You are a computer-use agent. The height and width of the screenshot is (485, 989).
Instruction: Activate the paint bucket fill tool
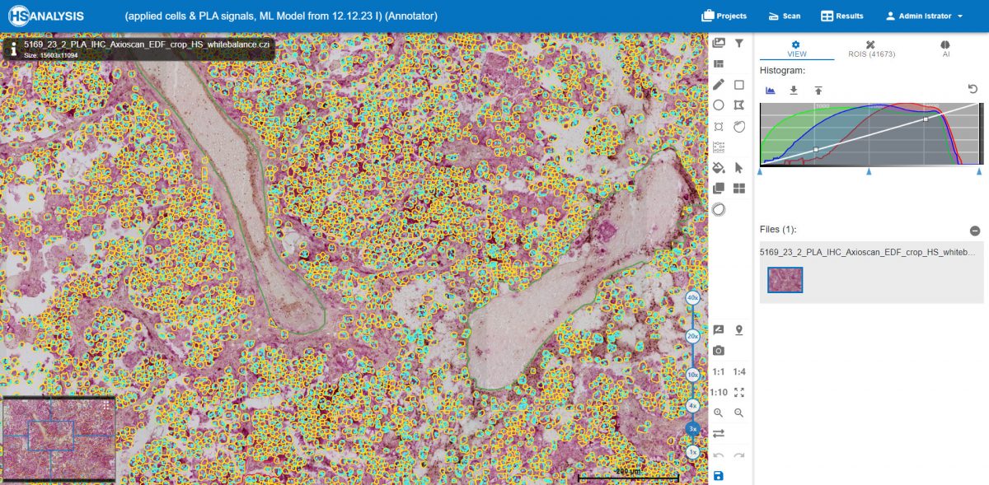click(719, 167)
